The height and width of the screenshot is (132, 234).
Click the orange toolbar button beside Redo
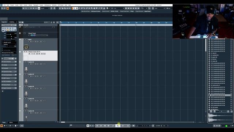[8, 8]
